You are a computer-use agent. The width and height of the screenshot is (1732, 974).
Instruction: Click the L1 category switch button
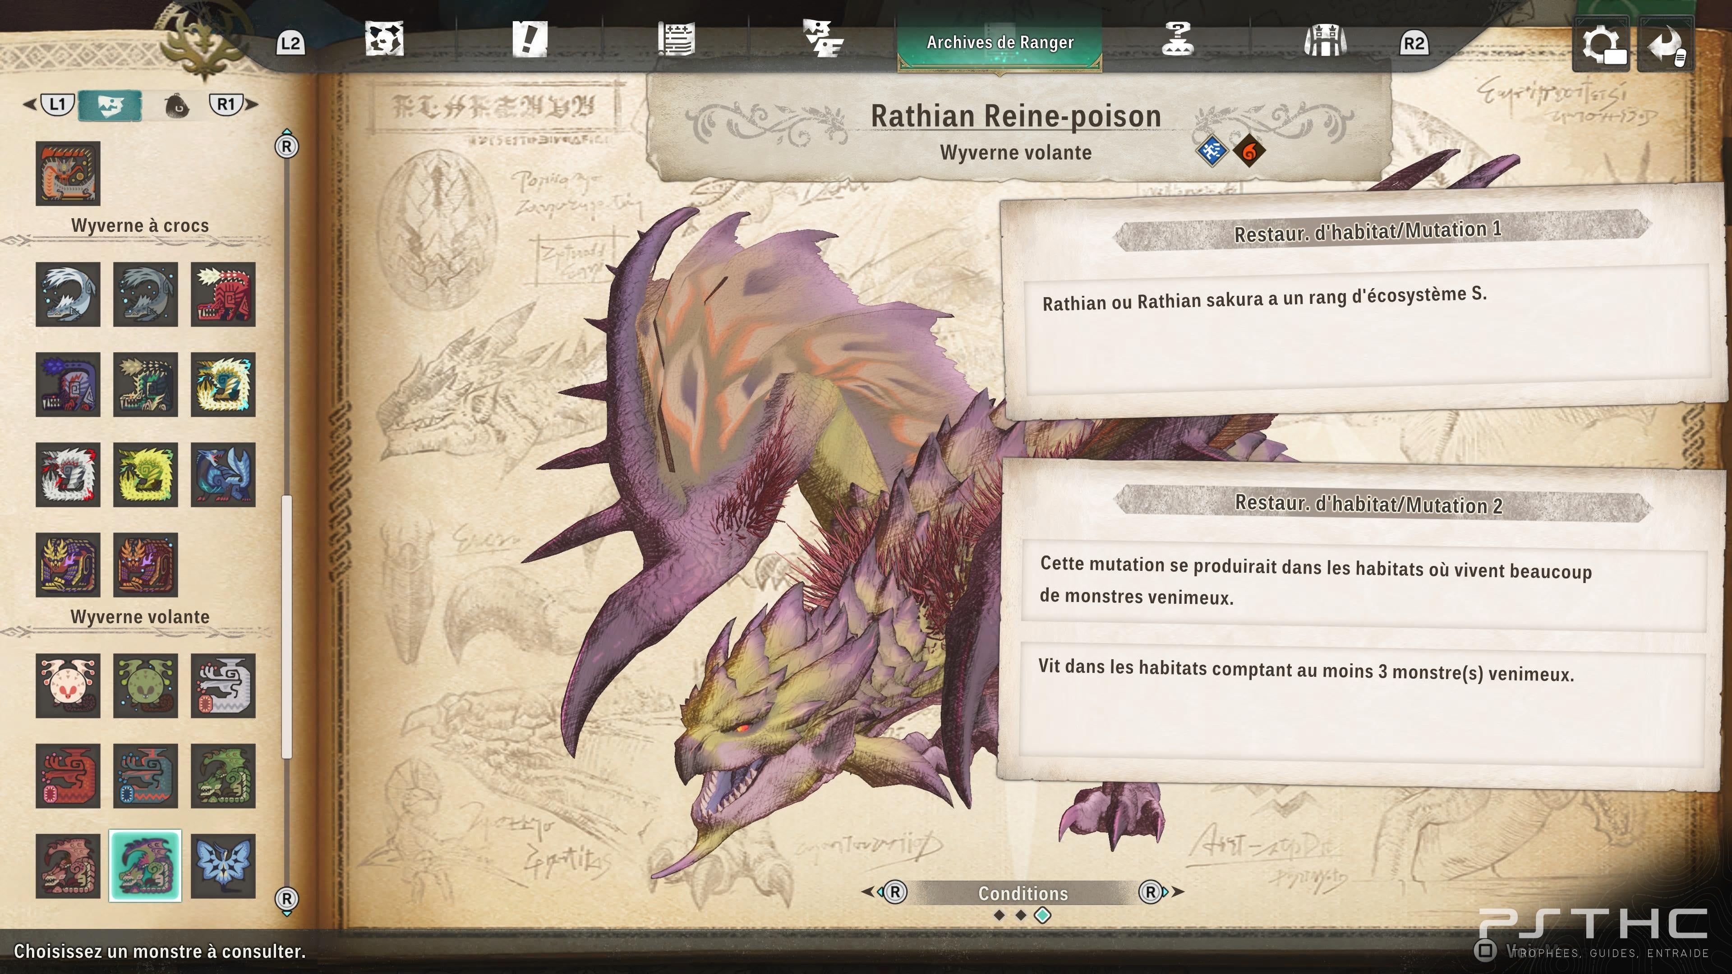pos(57,104)
